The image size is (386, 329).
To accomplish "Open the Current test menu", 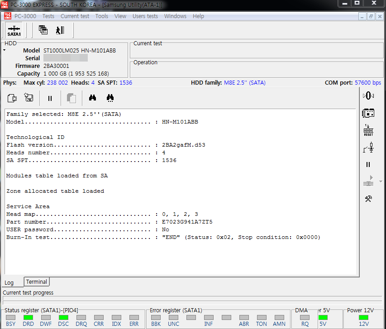I will (75, 16).
